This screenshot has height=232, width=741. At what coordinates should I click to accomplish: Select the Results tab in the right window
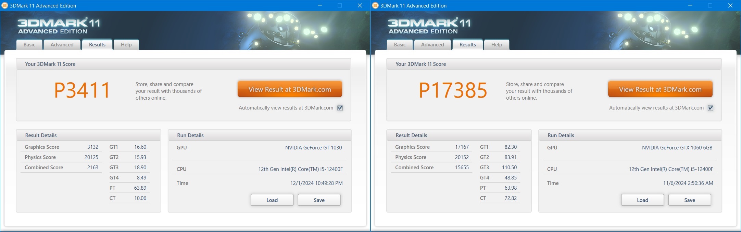468,45
